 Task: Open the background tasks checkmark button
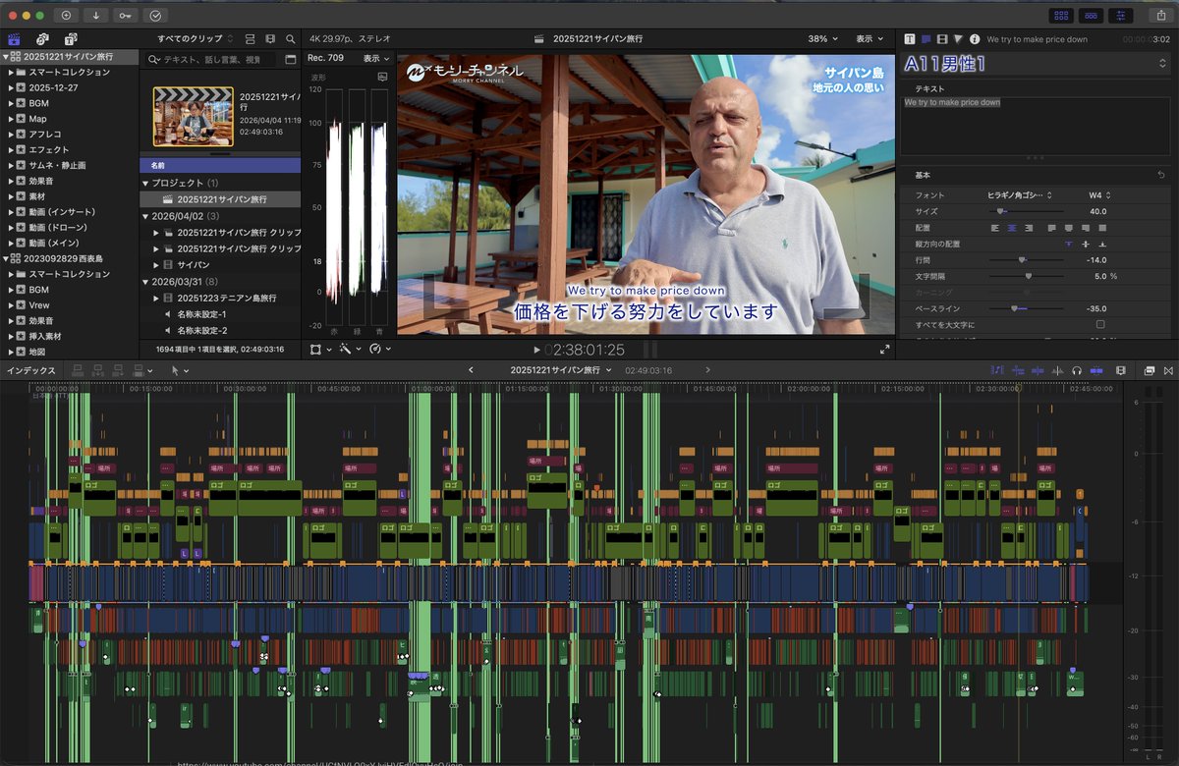(155, 15)
